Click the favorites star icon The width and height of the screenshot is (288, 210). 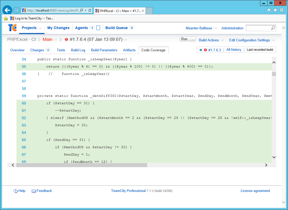[275, 10]
